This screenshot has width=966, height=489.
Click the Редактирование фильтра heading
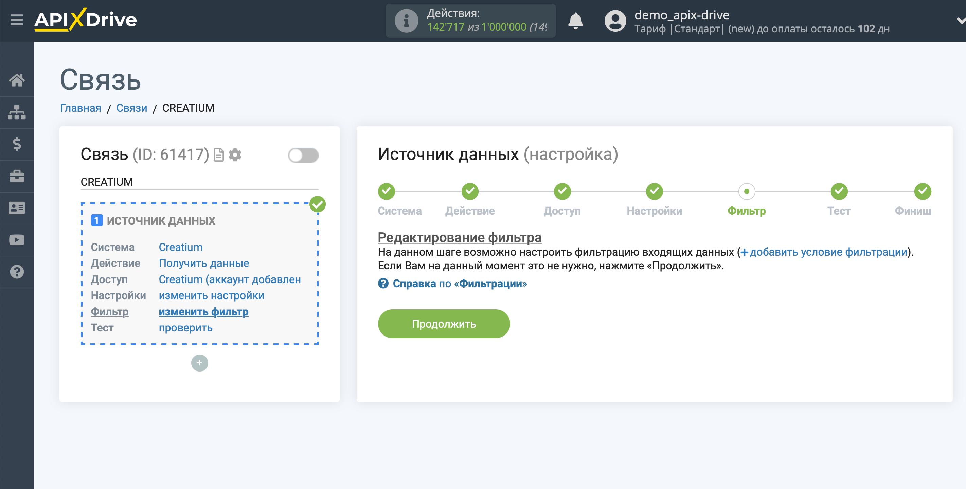[460, 237]
